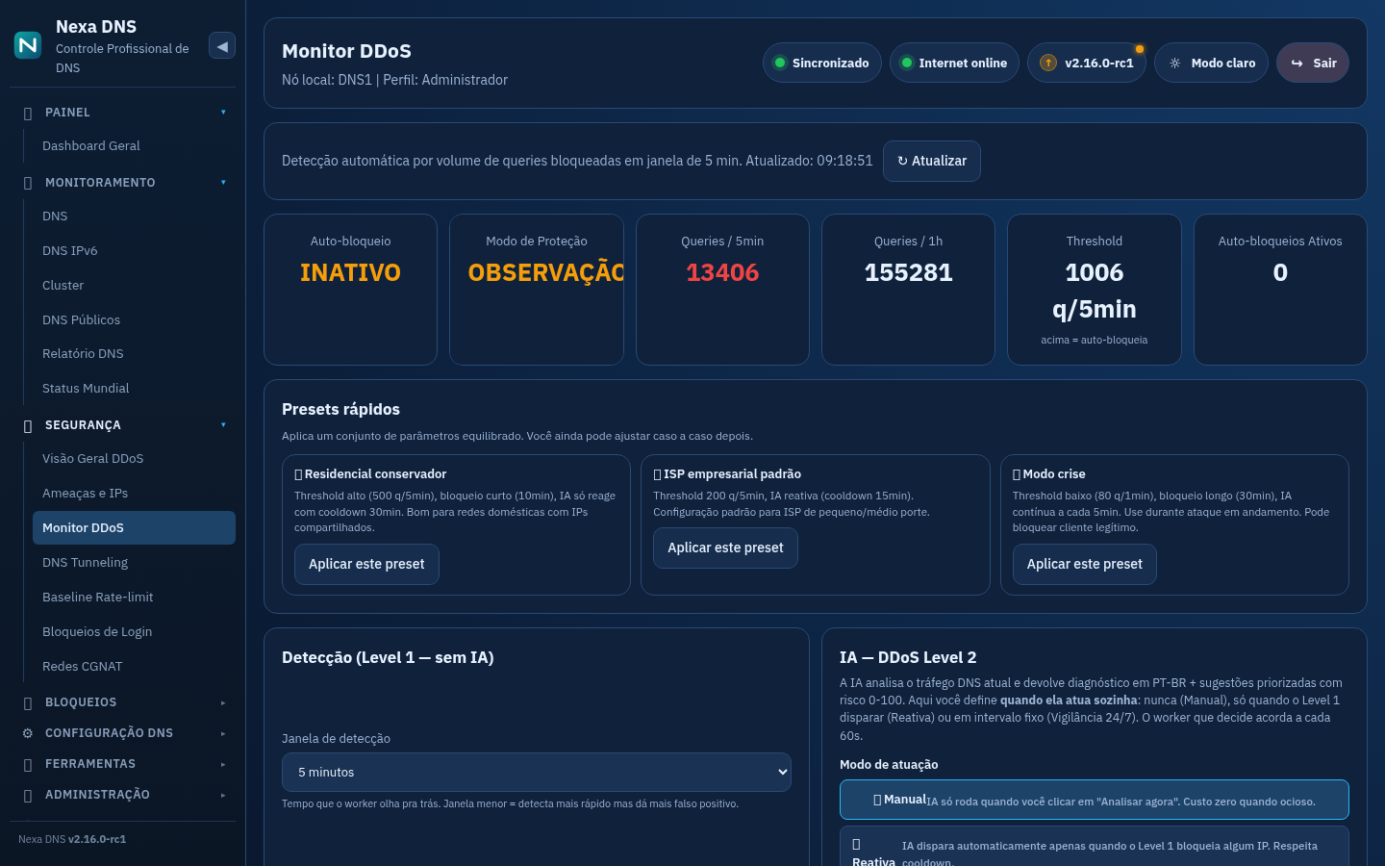Click the Queries / 1h value 155281
This screenshot has height=866, width=1385.
(x=909, y=272)
